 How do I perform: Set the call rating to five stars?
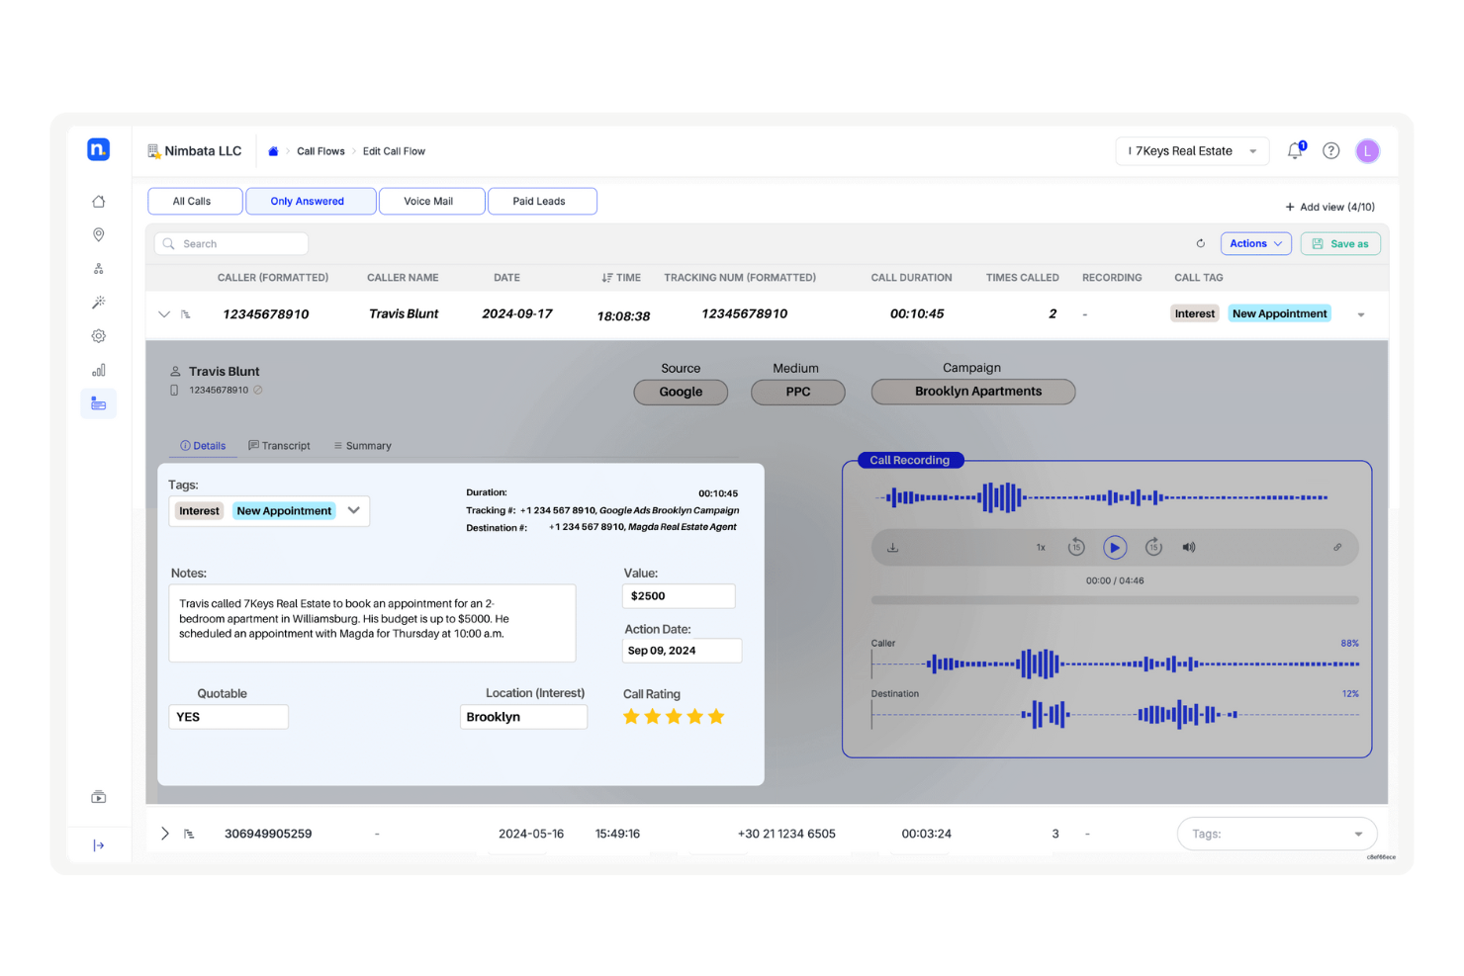[x=716, y=716]
